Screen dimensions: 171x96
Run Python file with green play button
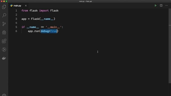[x=156, y=6]
